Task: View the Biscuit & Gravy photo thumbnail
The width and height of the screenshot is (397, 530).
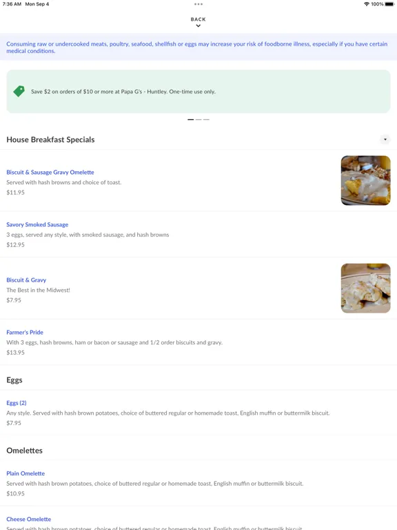Action: pyautogui.click(x=365, y=288)
